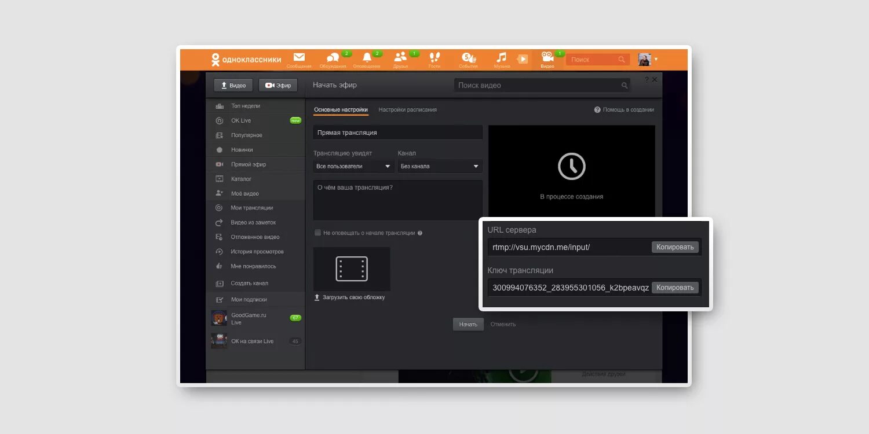Viewport: 869px width, 434px height.
Task: Expand Канал dropdown Без канала
Action: coord(440,166)
